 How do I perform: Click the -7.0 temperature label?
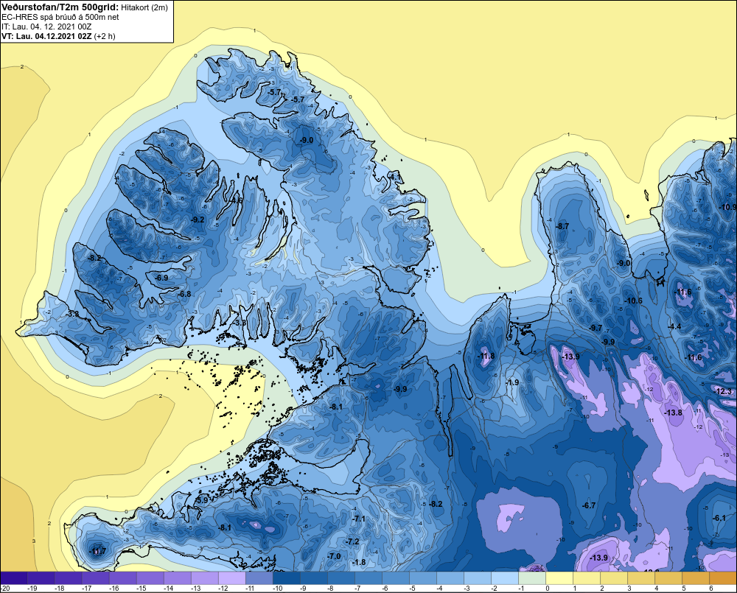pos(333,556)
